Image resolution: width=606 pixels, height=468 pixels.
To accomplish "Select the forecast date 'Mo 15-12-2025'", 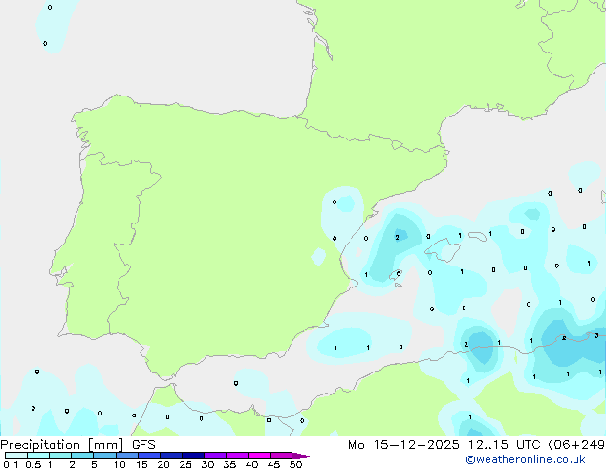I will pos(403,445).
